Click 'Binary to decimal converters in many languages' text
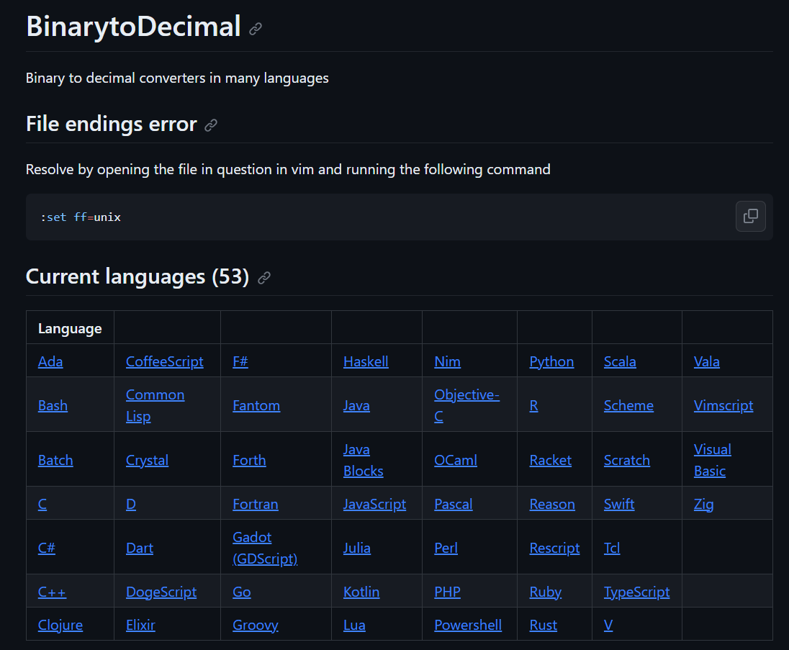Viewport: 789px width, 650px height. pos(177,78)
